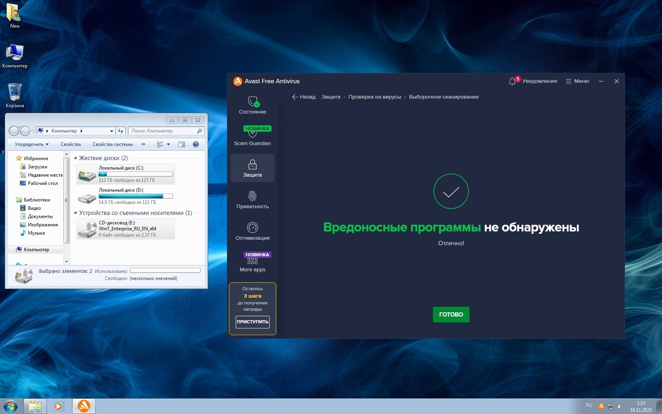
Task: Go back with the Назад arrow
Action: (x=303, y=97)
